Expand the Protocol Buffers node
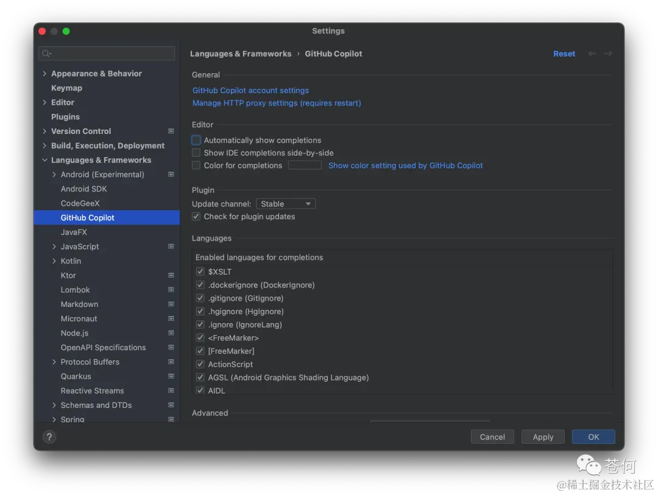The image size is (658, 495). pyautogui.click(x=54, y=362)
